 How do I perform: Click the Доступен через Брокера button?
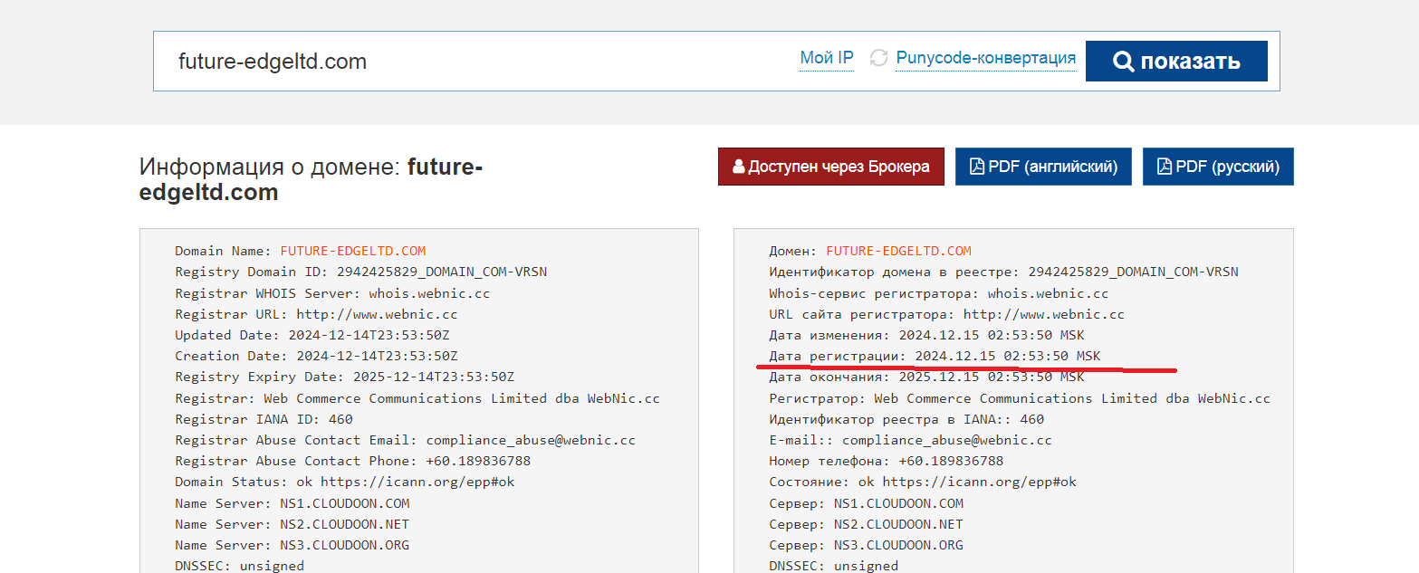(x=831, y=167)
